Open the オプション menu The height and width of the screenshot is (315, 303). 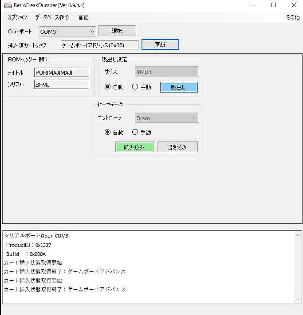(17, 17)
